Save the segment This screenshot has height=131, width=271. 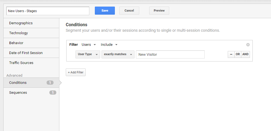(105, 11)
